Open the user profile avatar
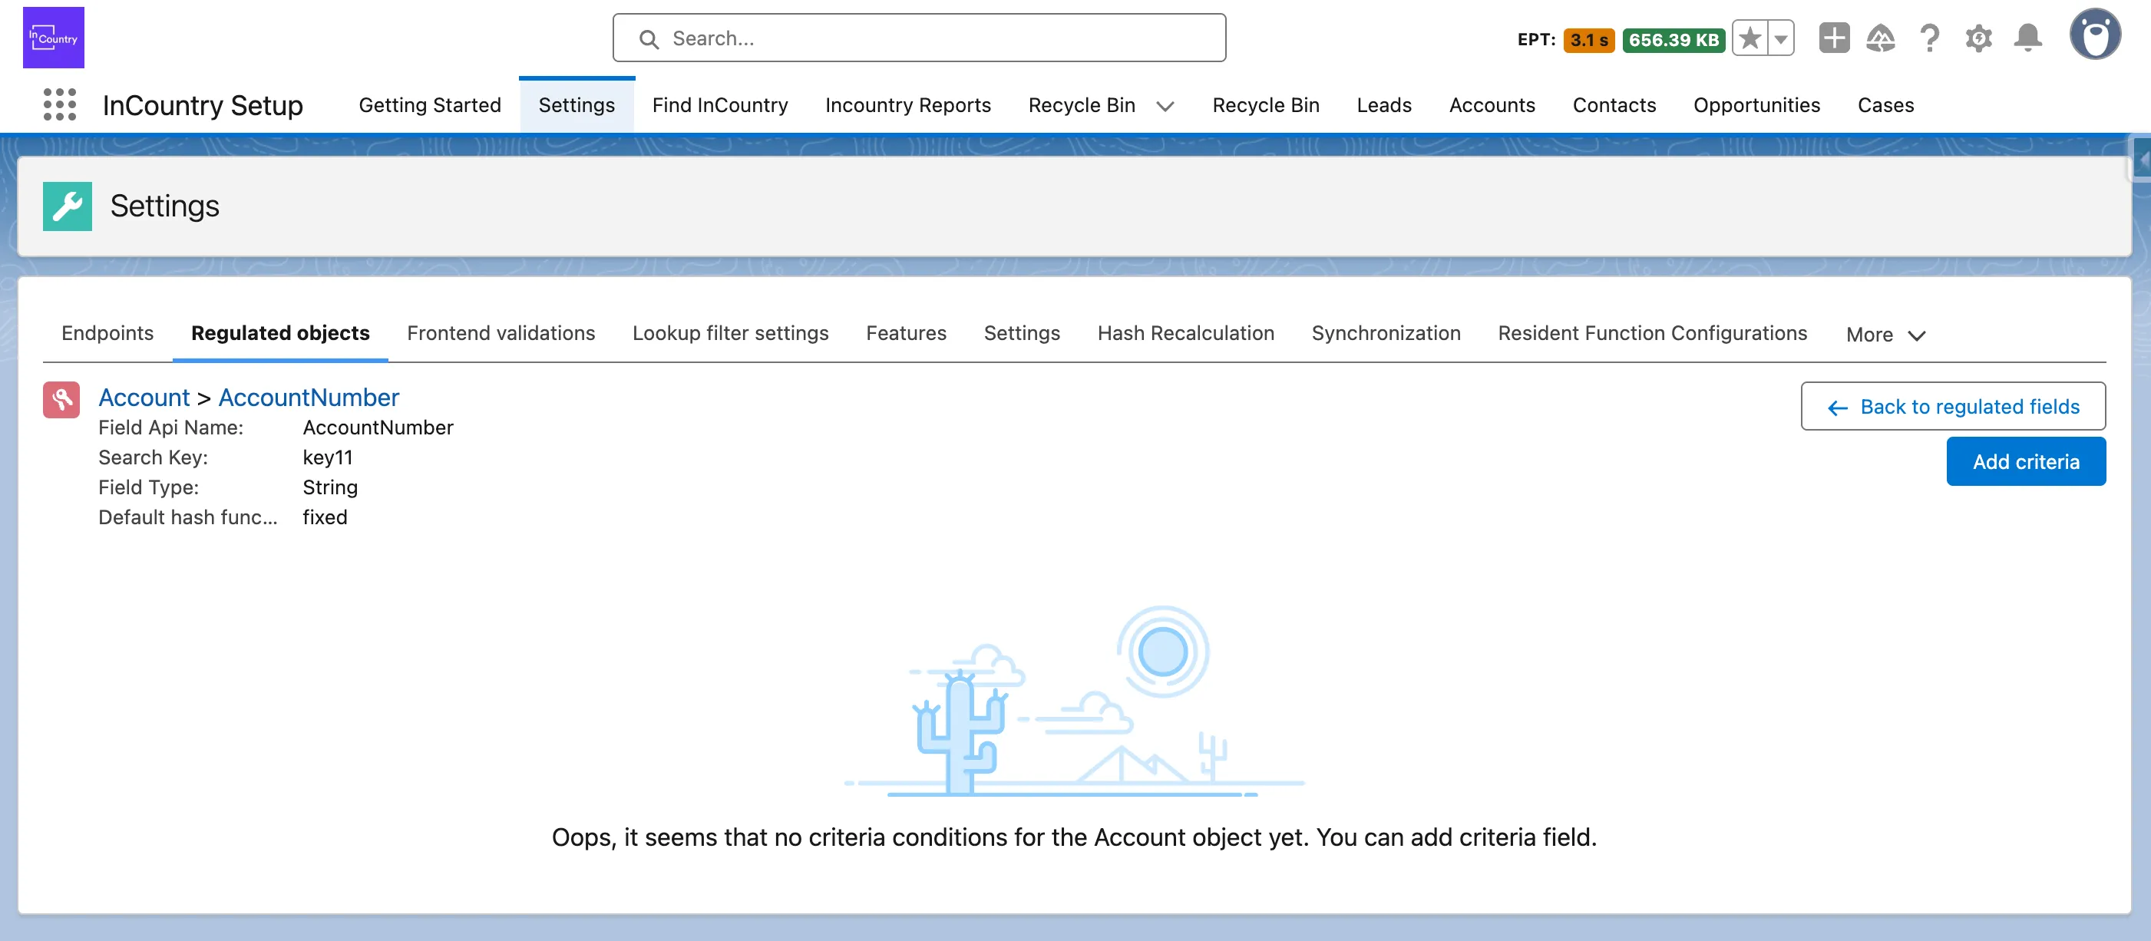Viewport: 2151px width, 941px height. coord(2094,35)
